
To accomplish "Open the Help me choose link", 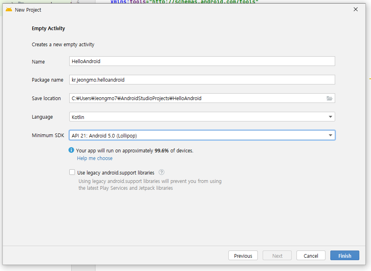I will (x=95, y=158).
